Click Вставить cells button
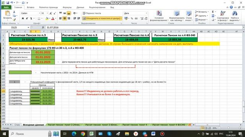The height and width of the screenshot is (137, 245). [x=202, y=12]
